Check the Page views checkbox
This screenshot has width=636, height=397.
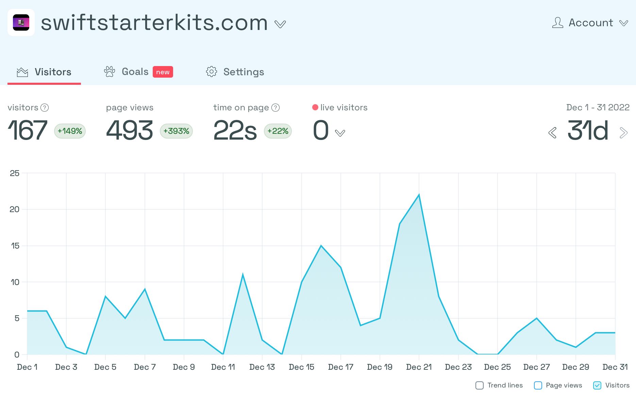click(538, 385)
